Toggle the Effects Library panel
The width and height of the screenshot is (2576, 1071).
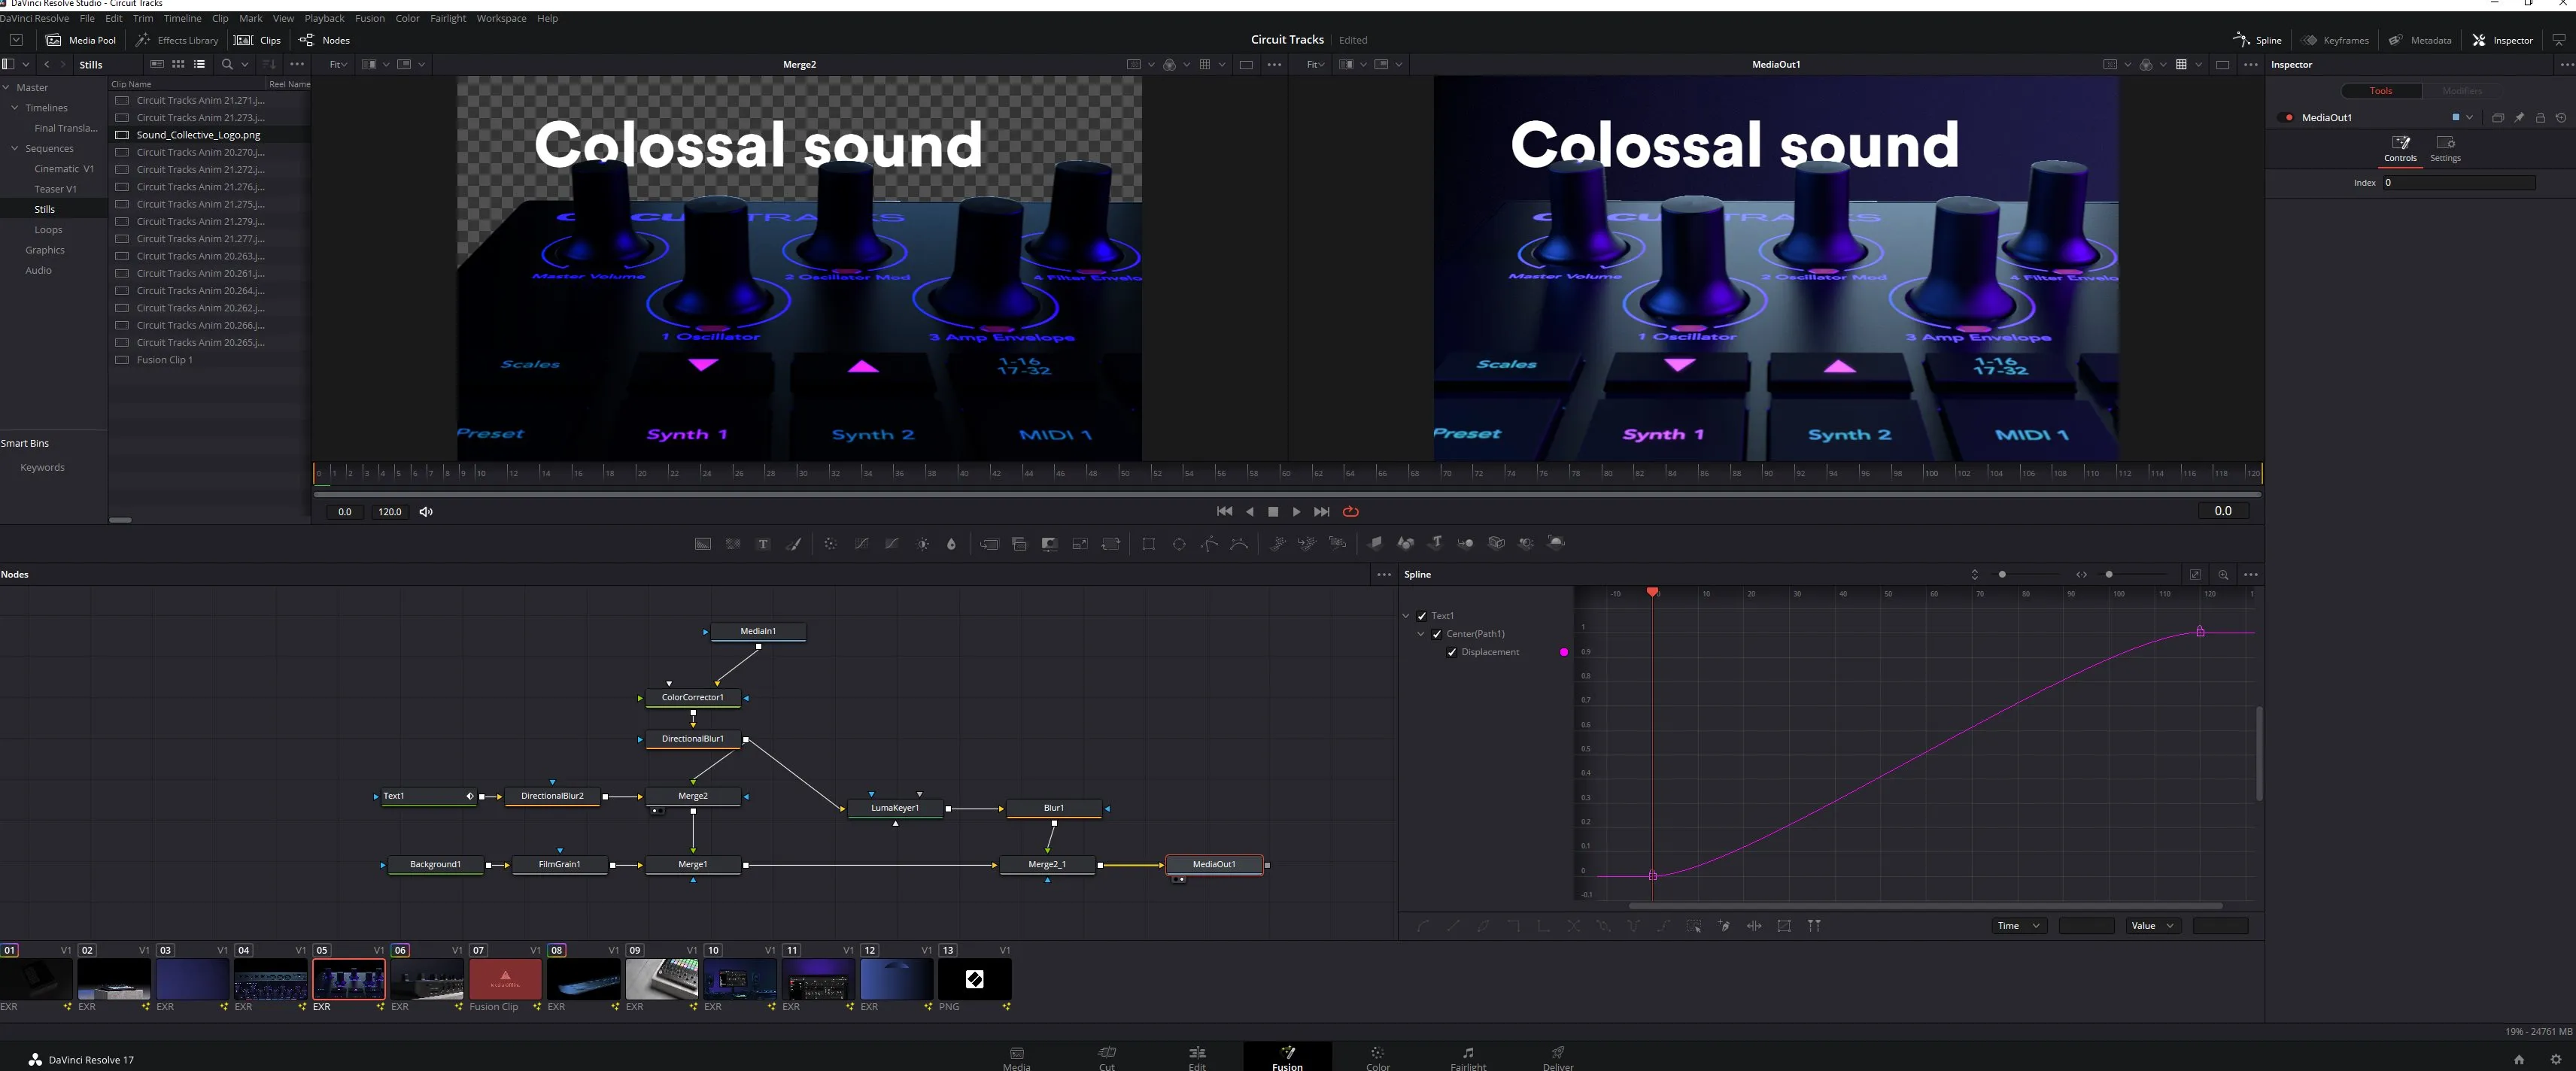point(177,40)
